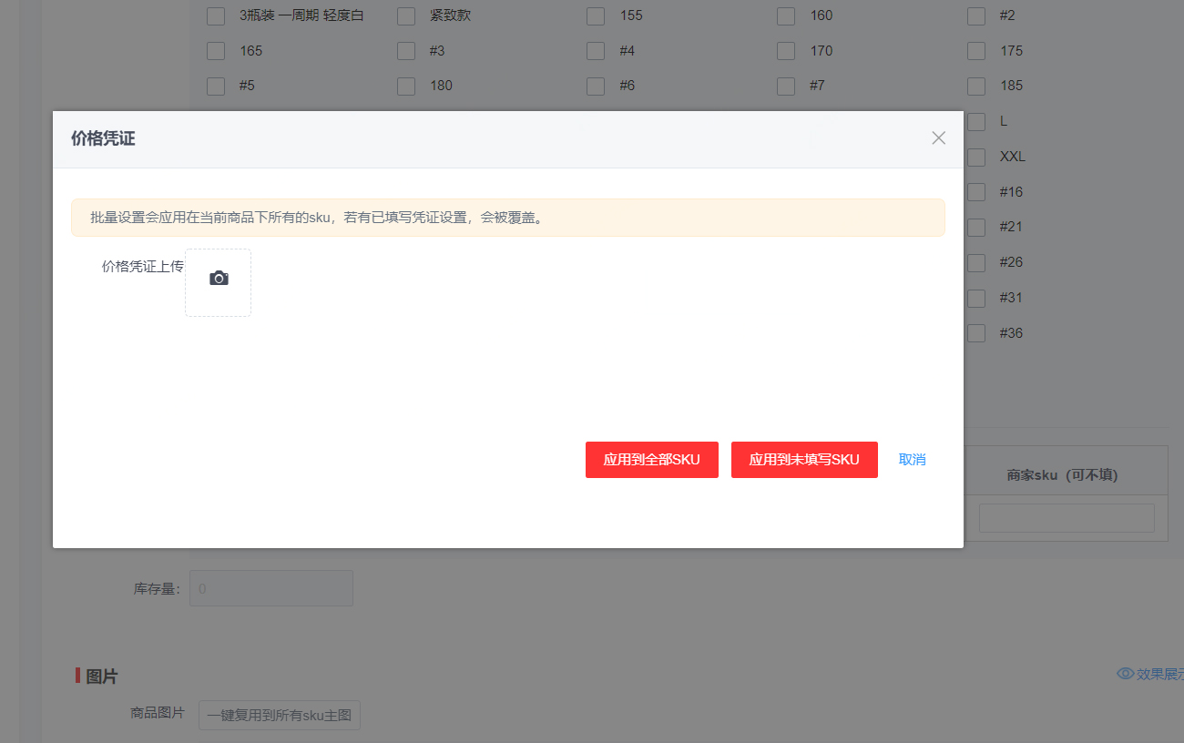Close the 价格凭证 dialog with the X
The image size is (1184, 743).
[x=938, y=137]
